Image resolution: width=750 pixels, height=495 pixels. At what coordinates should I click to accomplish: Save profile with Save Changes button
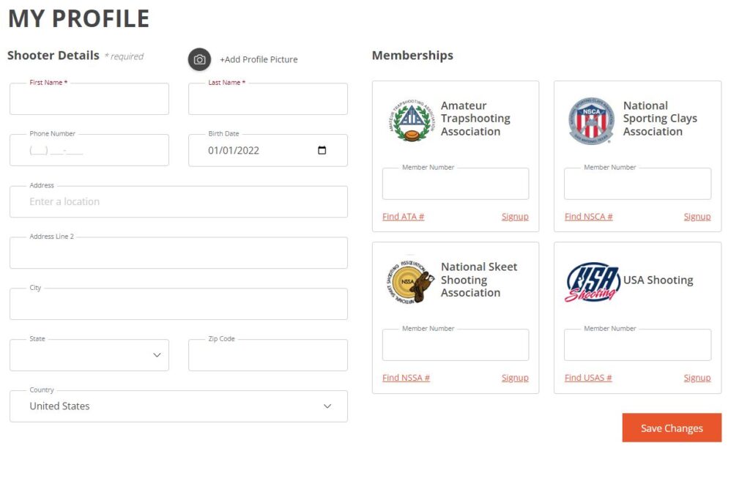[x=672, y=428]
